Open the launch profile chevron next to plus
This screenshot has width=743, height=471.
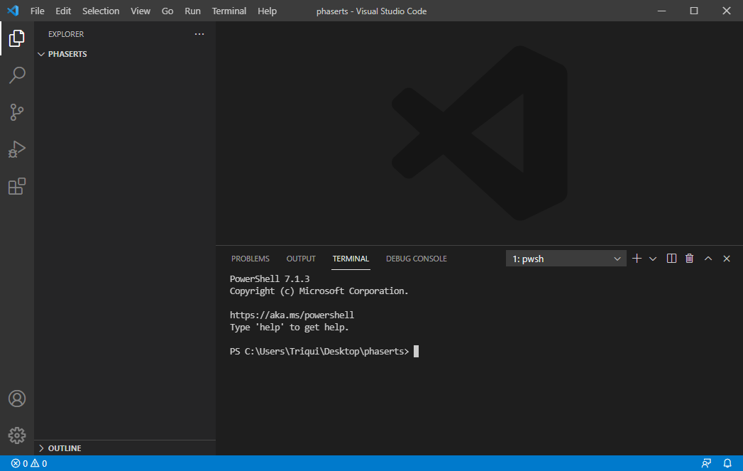pyautogui.click(x=652, y=258)
